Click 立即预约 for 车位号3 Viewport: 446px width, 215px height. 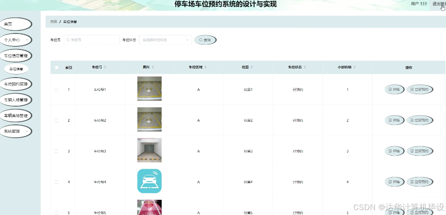[x=420, y=151]
